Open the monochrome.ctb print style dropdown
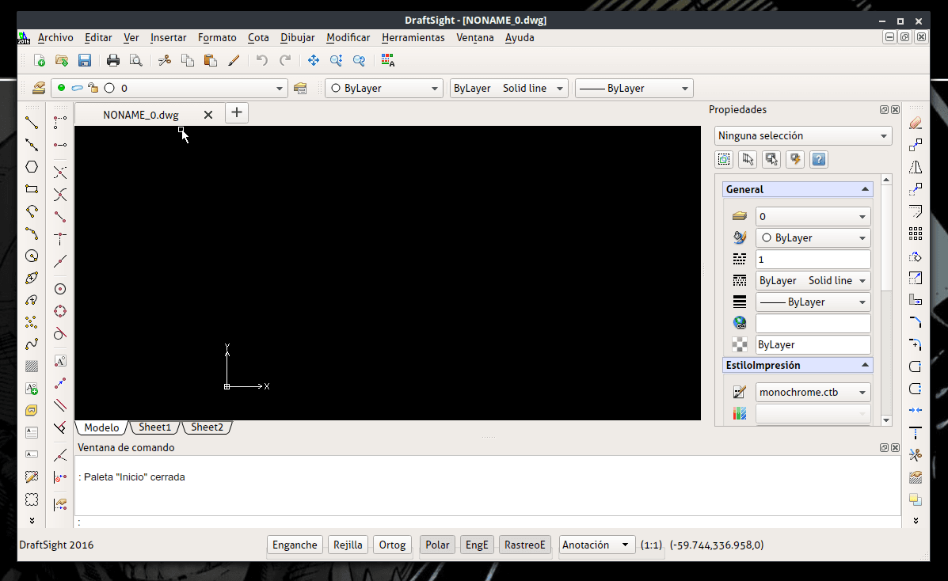The height and width of the screenshot is (581, 948). (813, 392)
